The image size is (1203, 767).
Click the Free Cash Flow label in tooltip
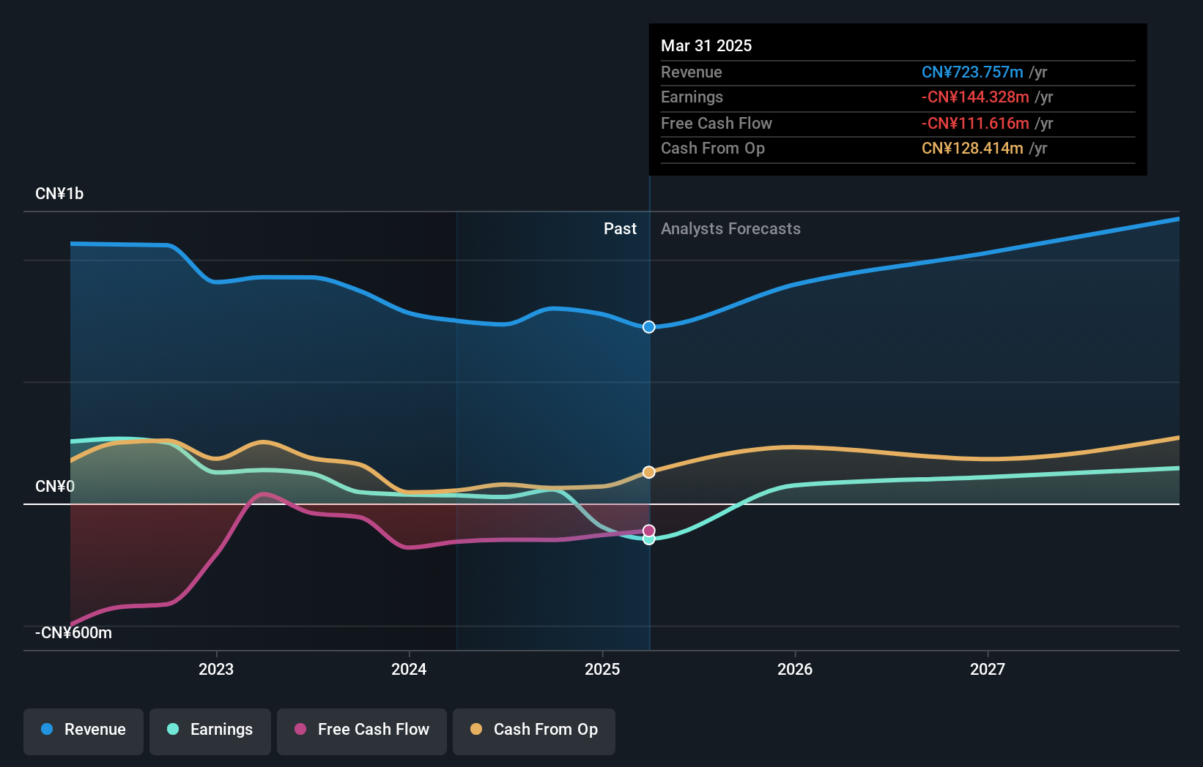coord(717,124)
